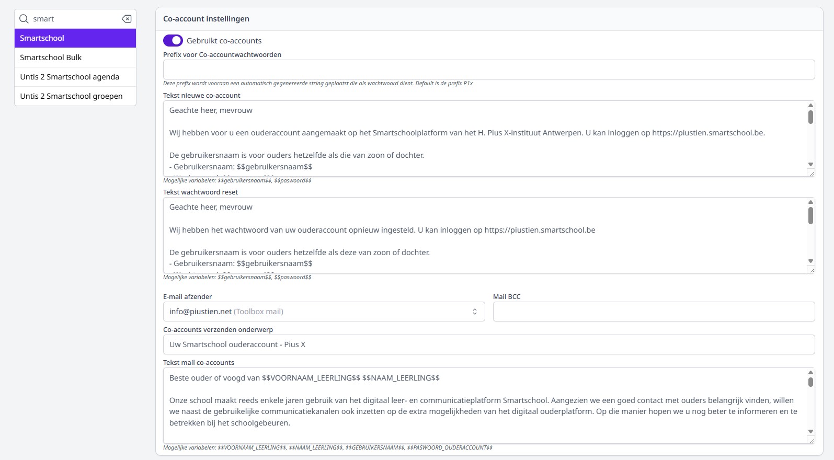Click resize handle of Tekst wachtwoord reset
The image size is (834, 460).
[x=811, y=270]
